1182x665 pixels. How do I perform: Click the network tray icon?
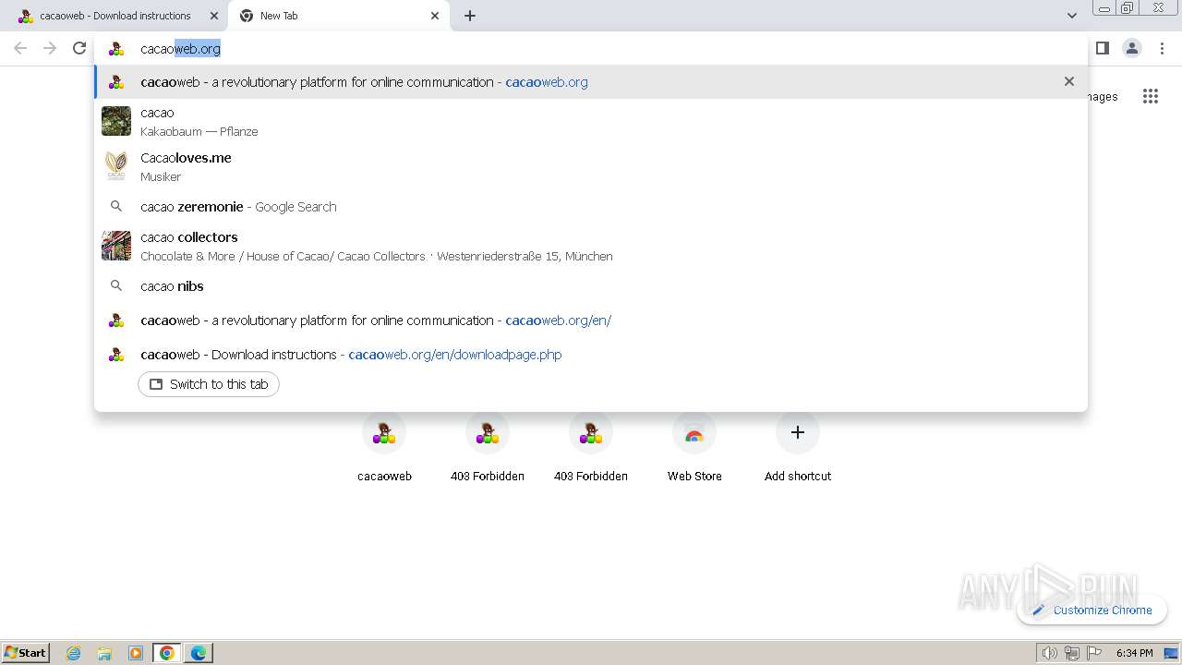click(1072, 653)
